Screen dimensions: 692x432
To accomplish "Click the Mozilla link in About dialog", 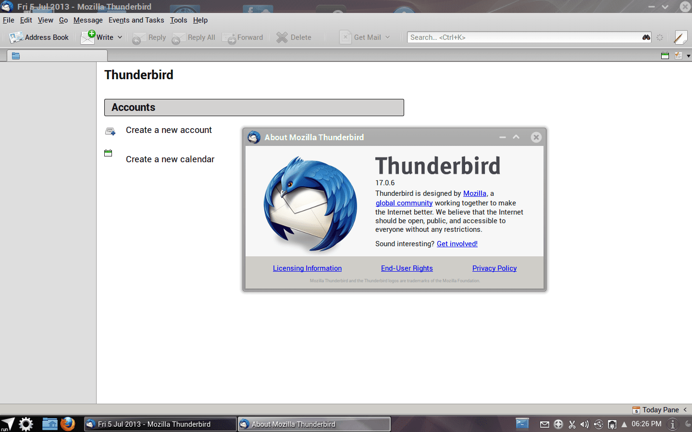I will [x=475, y=193].
